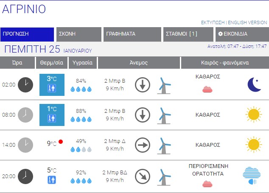The width and height of the screenshot is (269, 193).
Task: Click the red warning icon under ΚΑΘΑΡΟΣ at 02:00
Action: [x=207, y=89]
